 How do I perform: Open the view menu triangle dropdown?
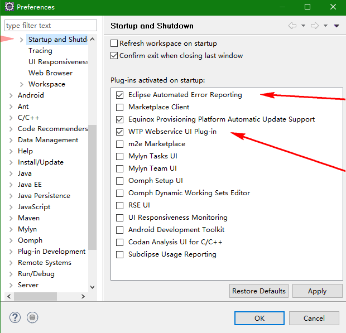[x=337, y=26]
